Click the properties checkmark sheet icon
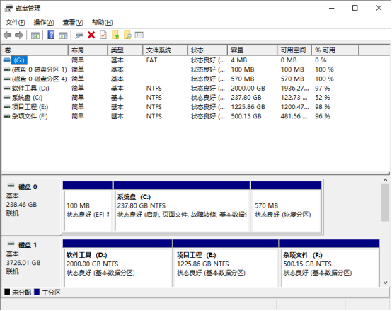Image resolution: width=392 pixels, height=311 pixels. 103,35
